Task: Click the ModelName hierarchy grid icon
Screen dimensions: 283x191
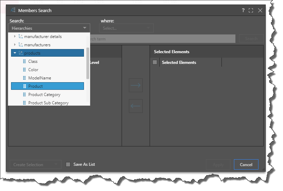Action: [24, 78]
